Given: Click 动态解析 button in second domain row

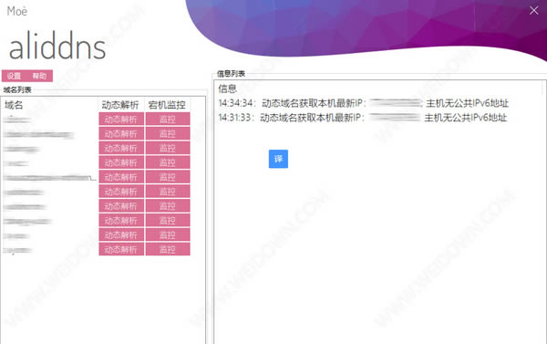Looking at the screenshot, I should pos(121,133).
